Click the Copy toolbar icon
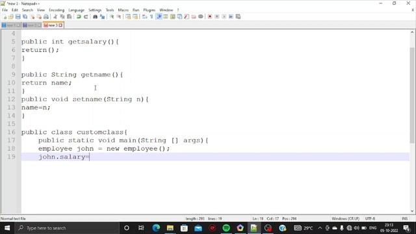The image size is (416, 234). [62, 17]
